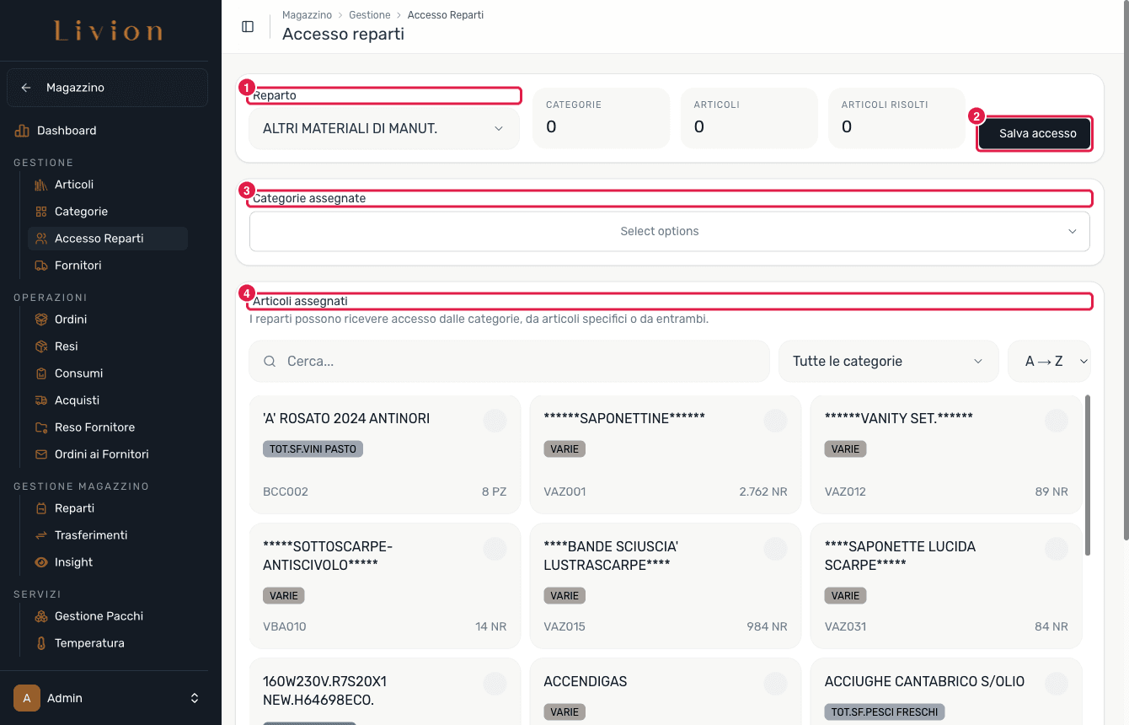Click the Salva accesso button
Image resolution: width=1129 pixels, height=725 pixels.
point(1038,133)
